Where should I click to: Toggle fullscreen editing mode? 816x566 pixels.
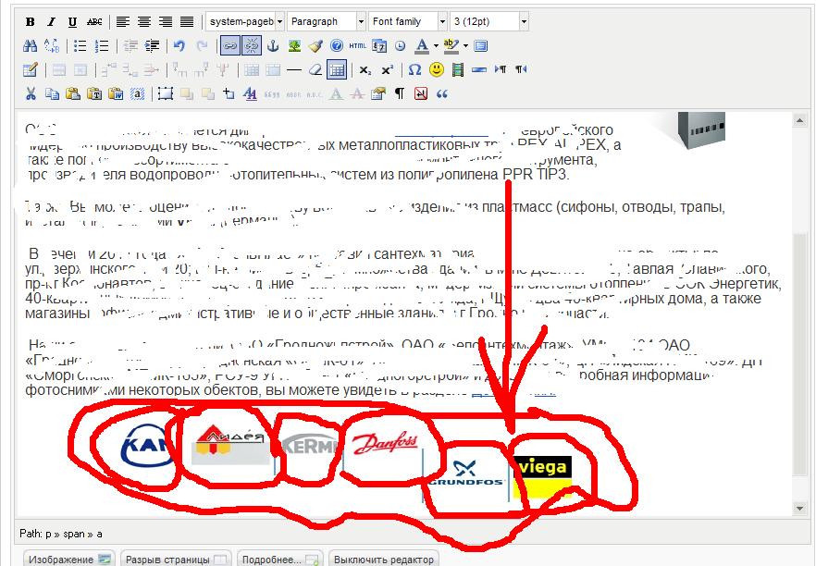[x=481, y=46]
